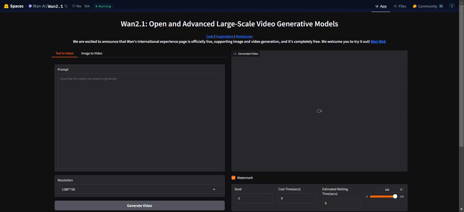Open the Files tab in the header
Screen dimensions: 464x212
point(400,6)
